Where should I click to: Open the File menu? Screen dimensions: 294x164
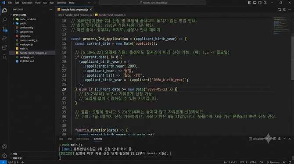(10, 3)
